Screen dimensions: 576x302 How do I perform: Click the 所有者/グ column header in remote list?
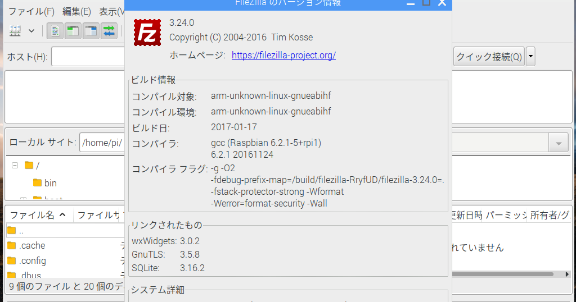550,215
